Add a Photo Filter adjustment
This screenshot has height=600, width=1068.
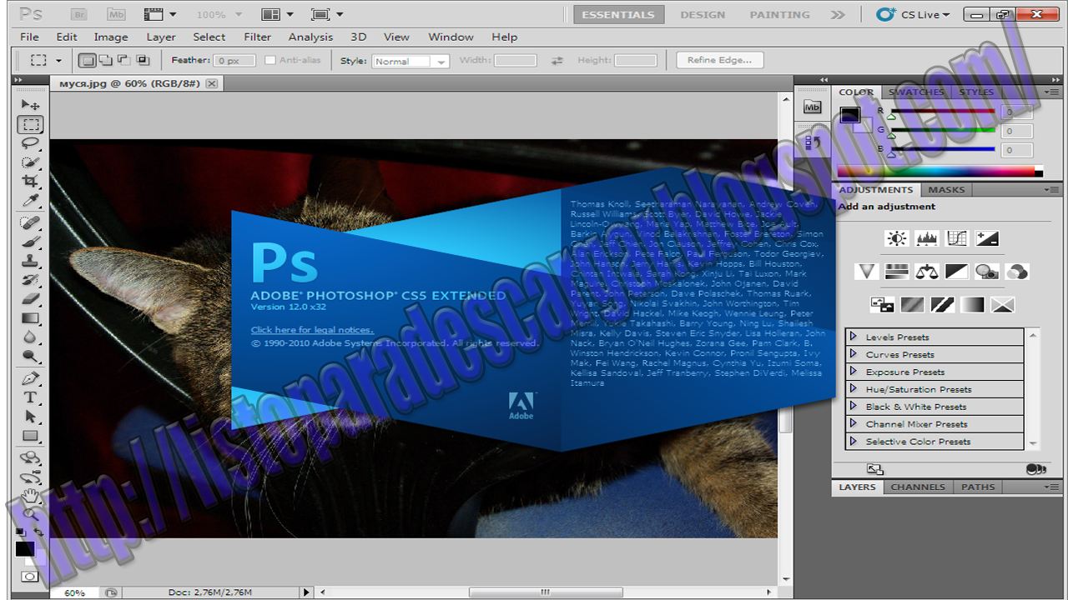(x=987, y=272)
